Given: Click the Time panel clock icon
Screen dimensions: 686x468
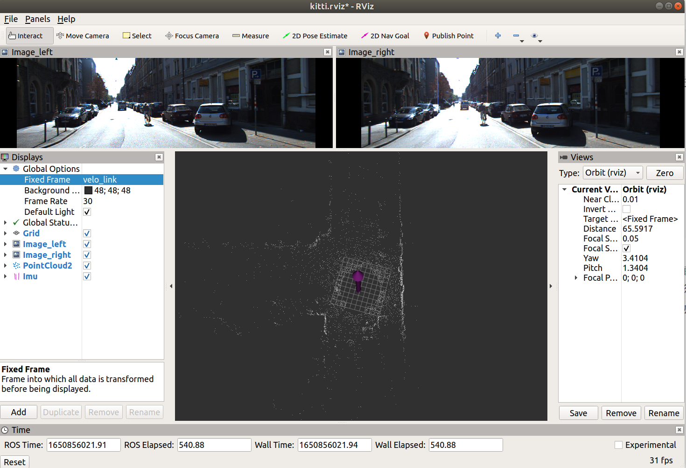Looking at the screenshot, I should tap(5, 430).
